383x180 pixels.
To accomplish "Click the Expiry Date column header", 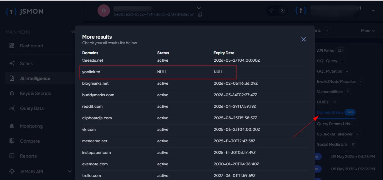I will [x=224, y=53].
